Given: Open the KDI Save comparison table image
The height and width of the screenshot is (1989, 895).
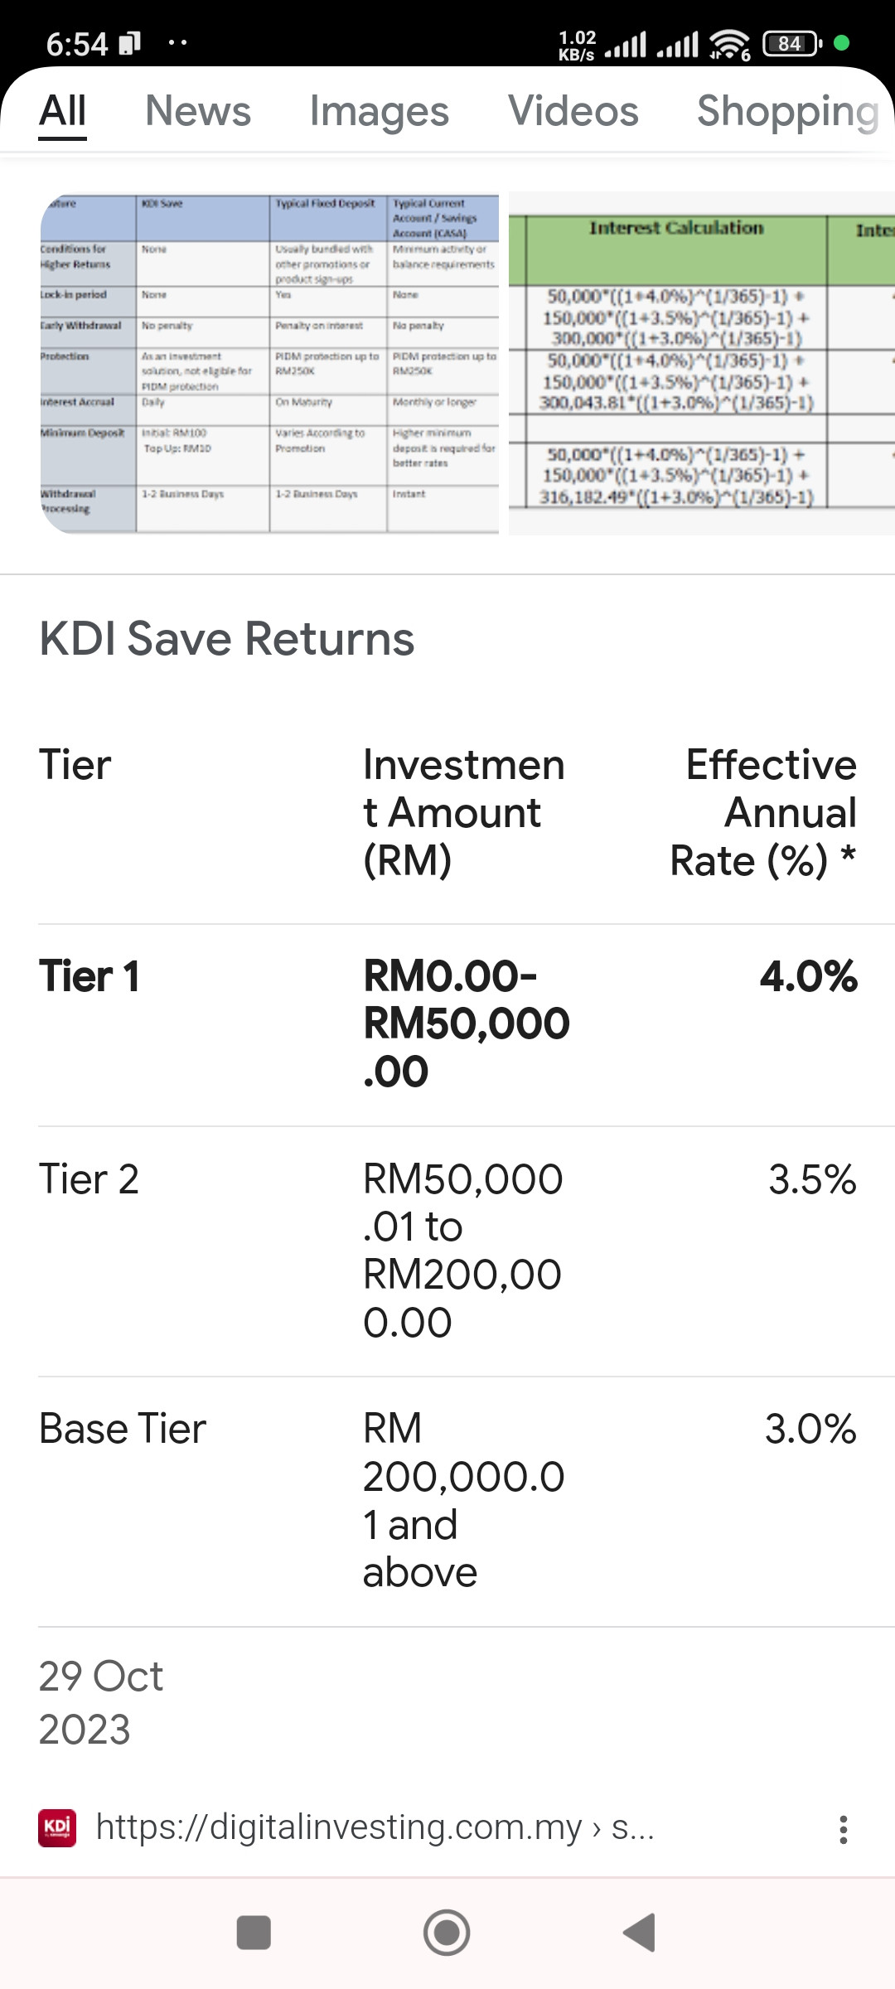Looking at the screenshot, I should (x=269, y=364).
